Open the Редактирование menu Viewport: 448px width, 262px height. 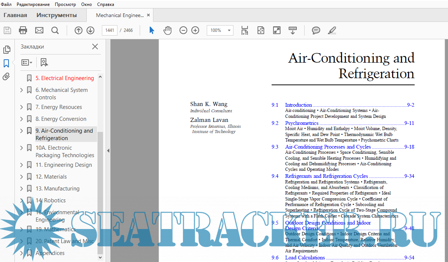33,4
